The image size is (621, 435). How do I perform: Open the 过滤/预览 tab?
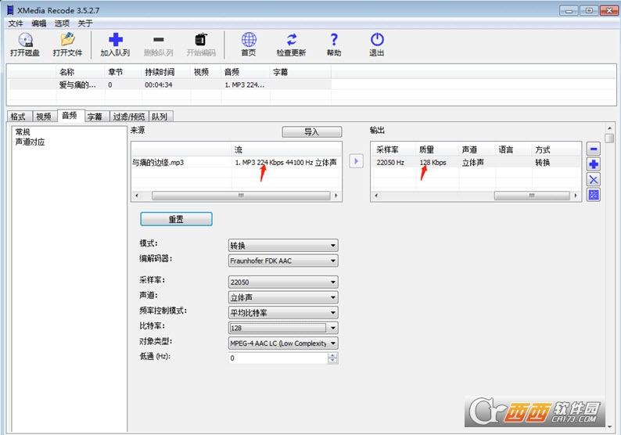point(129,117)
